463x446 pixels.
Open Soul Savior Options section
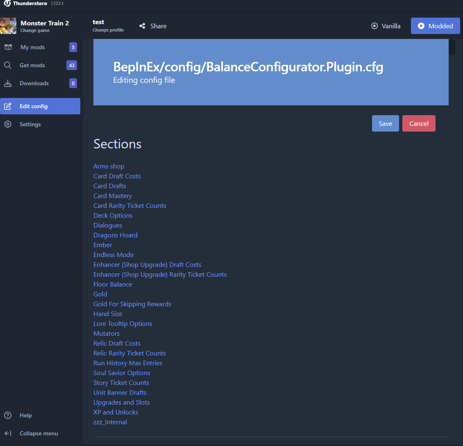click(x=122, y=373)
